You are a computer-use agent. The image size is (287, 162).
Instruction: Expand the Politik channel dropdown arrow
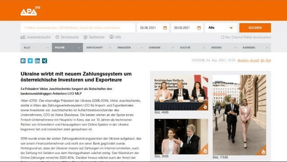point(79,48)
